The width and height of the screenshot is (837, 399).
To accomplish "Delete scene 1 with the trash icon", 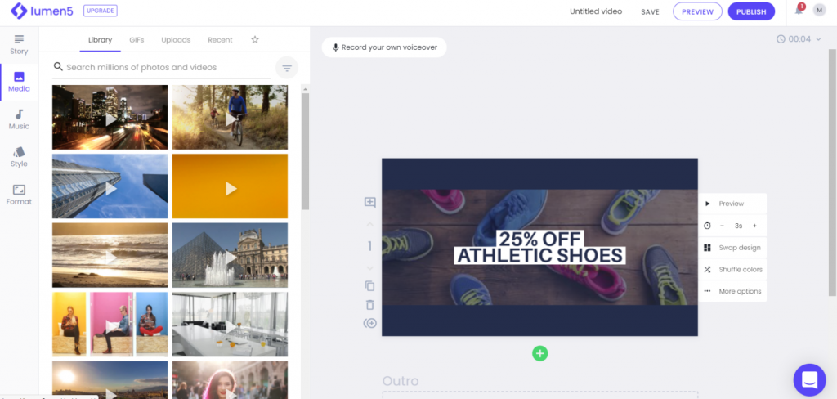I will pyautogui.click(x=370, y=305).
